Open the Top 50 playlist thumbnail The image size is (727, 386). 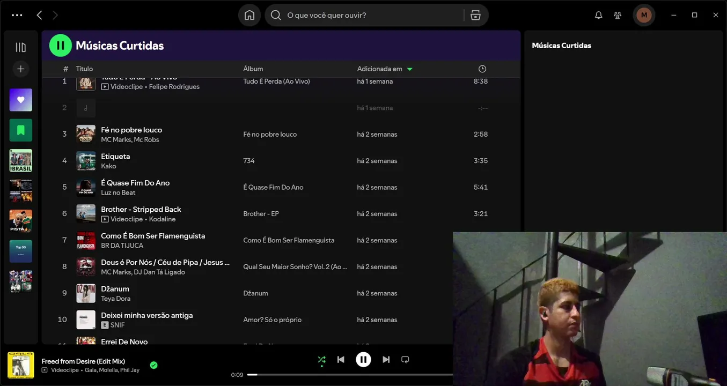click(x=21, y=251)
